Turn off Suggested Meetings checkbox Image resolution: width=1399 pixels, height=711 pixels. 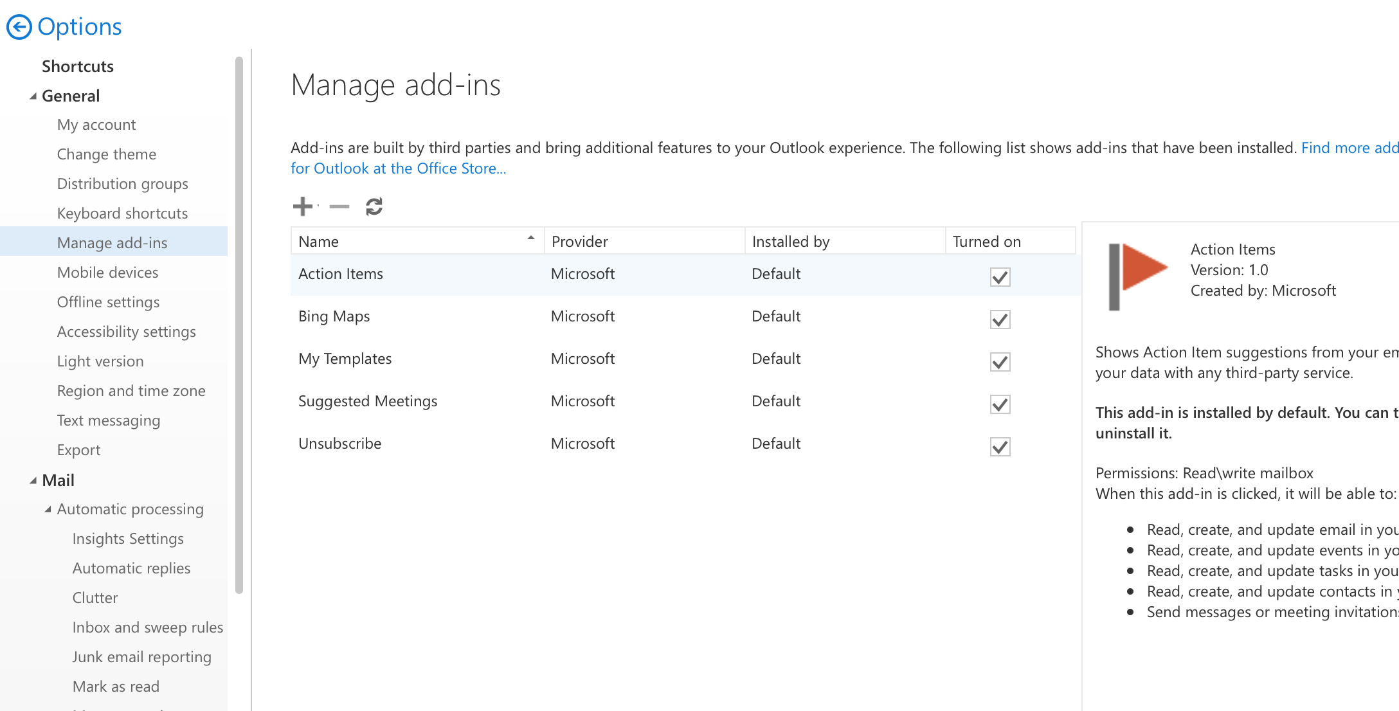coord(1000,404)
